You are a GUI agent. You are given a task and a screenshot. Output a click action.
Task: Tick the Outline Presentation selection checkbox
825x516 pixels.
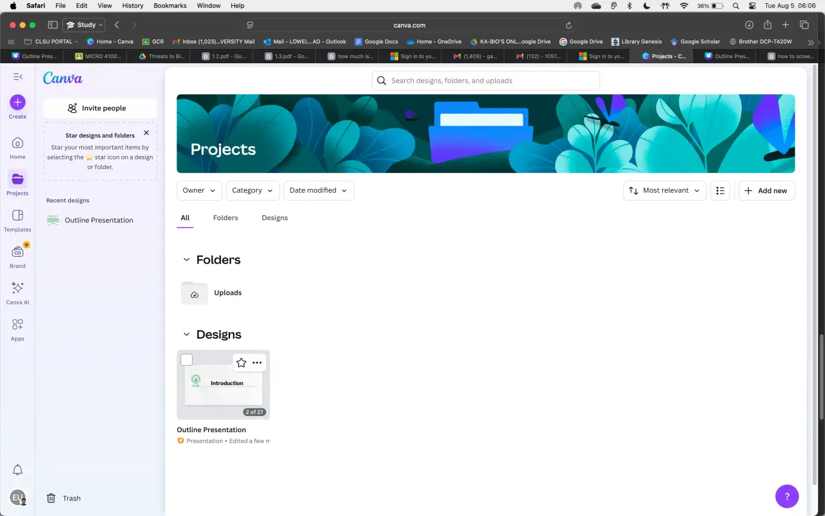tap(187, 360)
